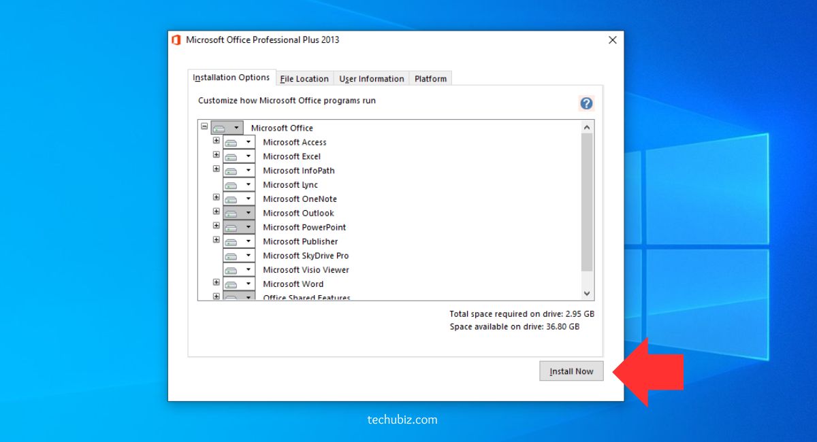The height and width of the screenshot is (442, 817).
Task: Switch to the File Location tab
Action: click(304, 79)
